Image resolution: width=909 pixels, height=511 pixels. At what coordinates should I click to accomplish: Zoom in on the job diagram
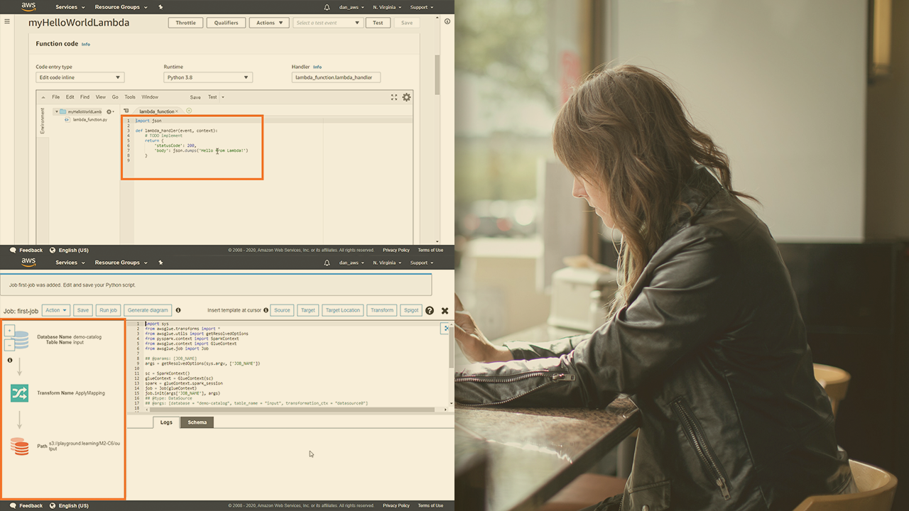tap(9, 330)
